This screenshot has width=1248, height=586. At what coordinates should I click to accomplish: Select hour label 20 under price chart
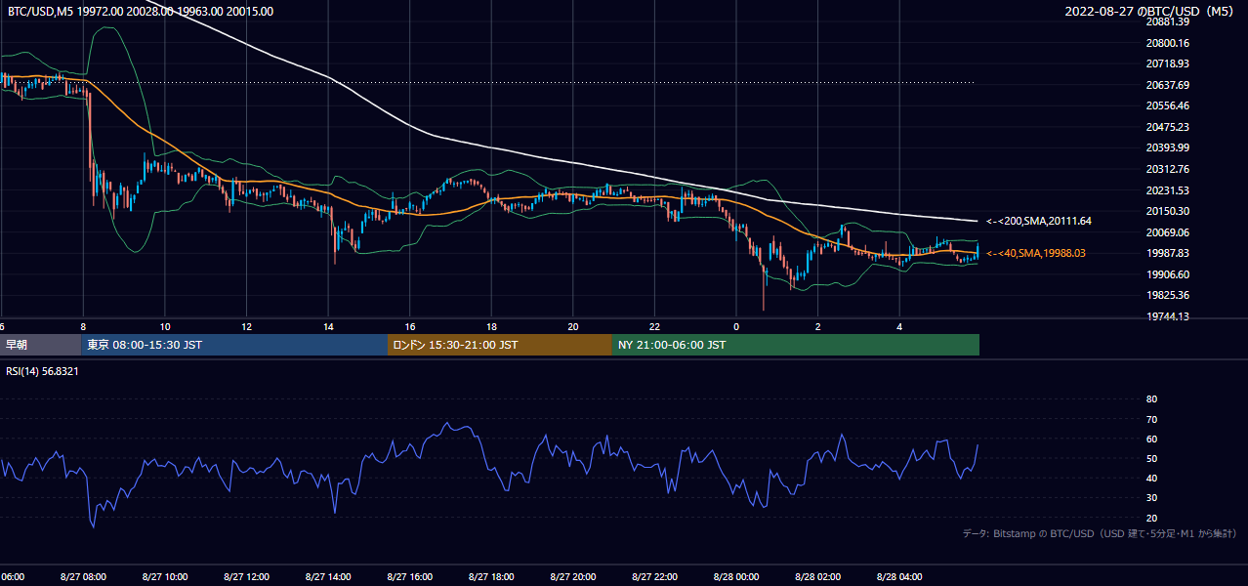(573, 326)
